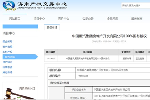
Task: Open 资产转让 in the sidebar
Action: pos(7,62)
